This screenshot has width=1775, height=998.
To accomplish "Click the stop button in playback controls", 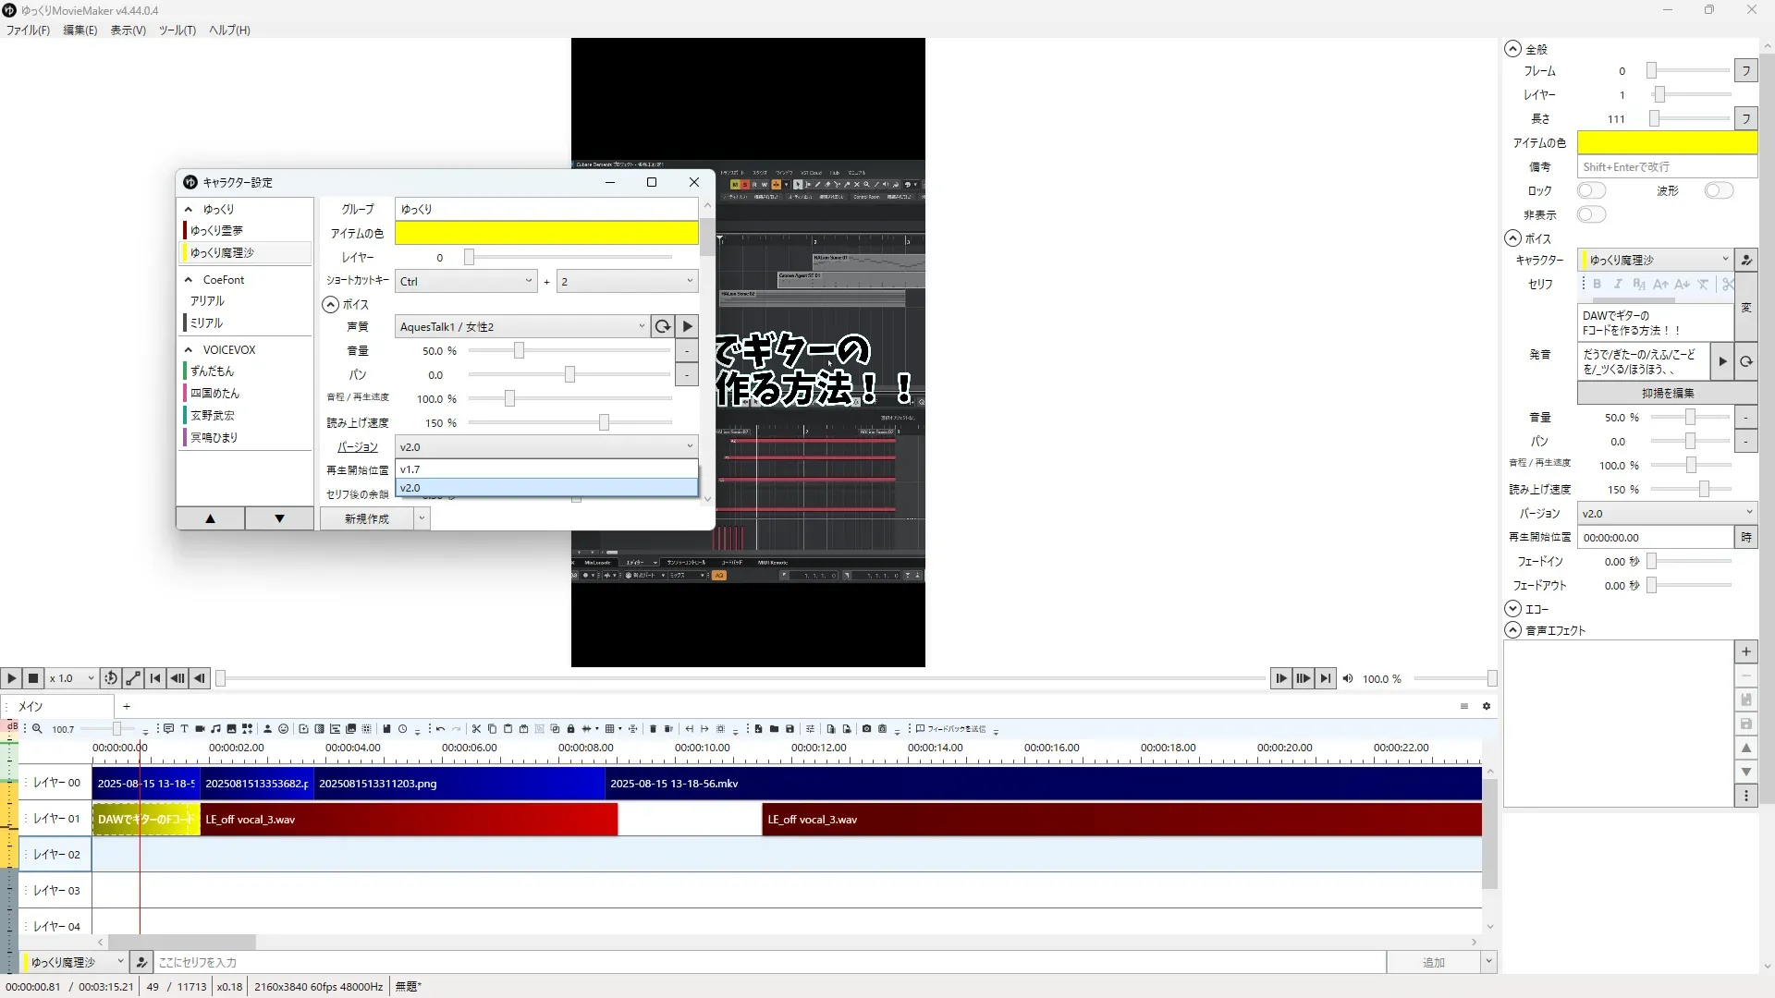I will coord(33,678).
